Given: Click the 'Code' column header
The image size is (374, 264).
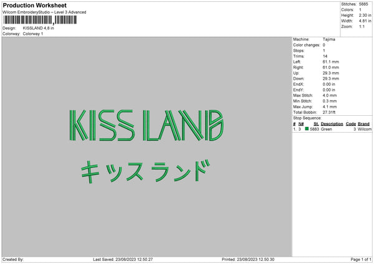Looking at the screenshot, I should click(350, 124).
